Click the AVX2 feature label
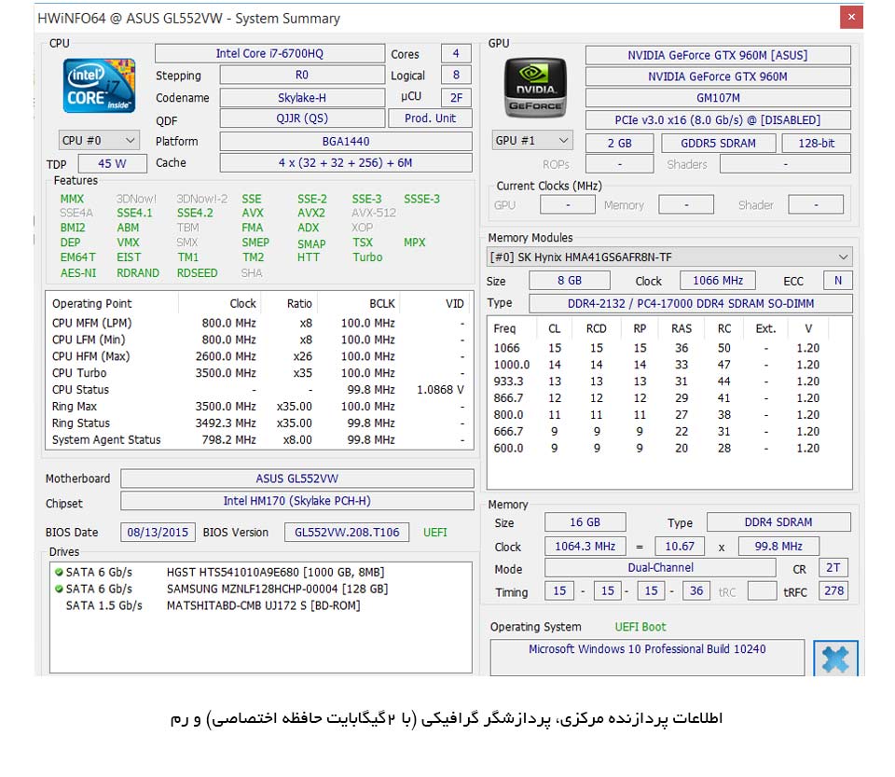The width and height of the screenshot is (895, 777). pyautogui.click(x=311, y=213)
